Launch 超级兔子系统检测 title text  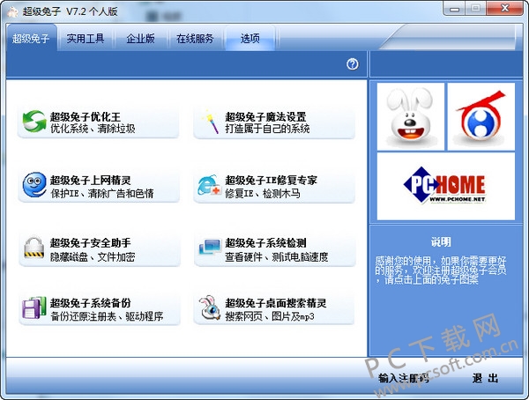[265, 243]
